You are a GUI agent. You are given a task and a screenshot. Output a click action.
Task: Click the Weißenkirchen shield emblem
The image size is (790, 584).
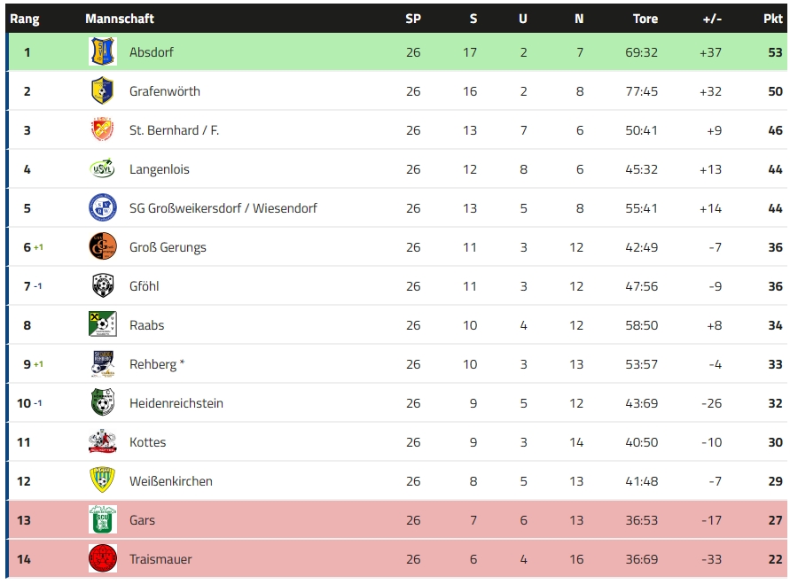[103, 481]
